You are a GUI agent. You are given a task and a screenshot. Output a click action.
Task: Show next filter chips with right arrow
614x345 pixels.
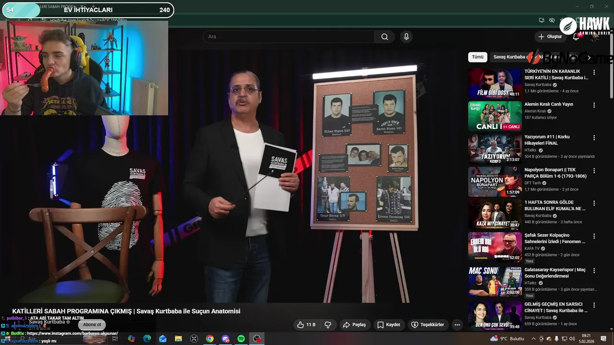589,57
